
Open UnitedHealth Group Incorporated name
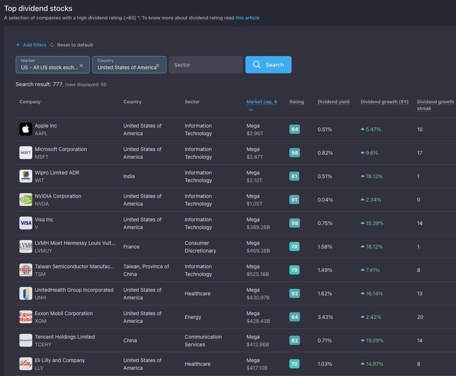click(x=74, y=290)
